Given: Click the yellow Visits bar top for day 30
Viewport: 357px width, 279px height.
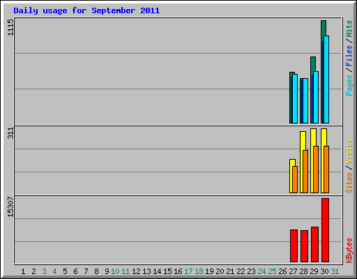Looking at the screenshot, I should (x=324, y=137).
